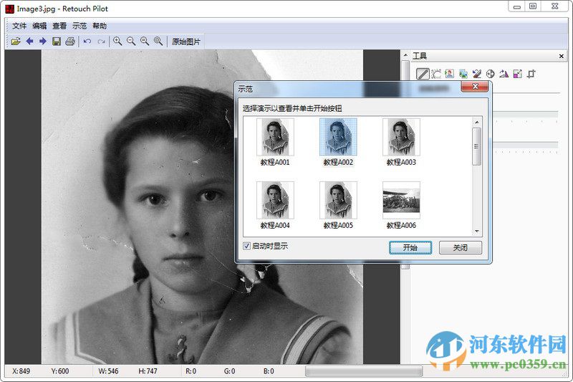Click the W:546 status bar value
Image resolution: width=573 pixels, height=382 pixels.
coord(108,371)
